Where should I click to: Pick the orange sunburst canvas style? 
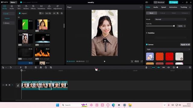click(x=160, y=56)
